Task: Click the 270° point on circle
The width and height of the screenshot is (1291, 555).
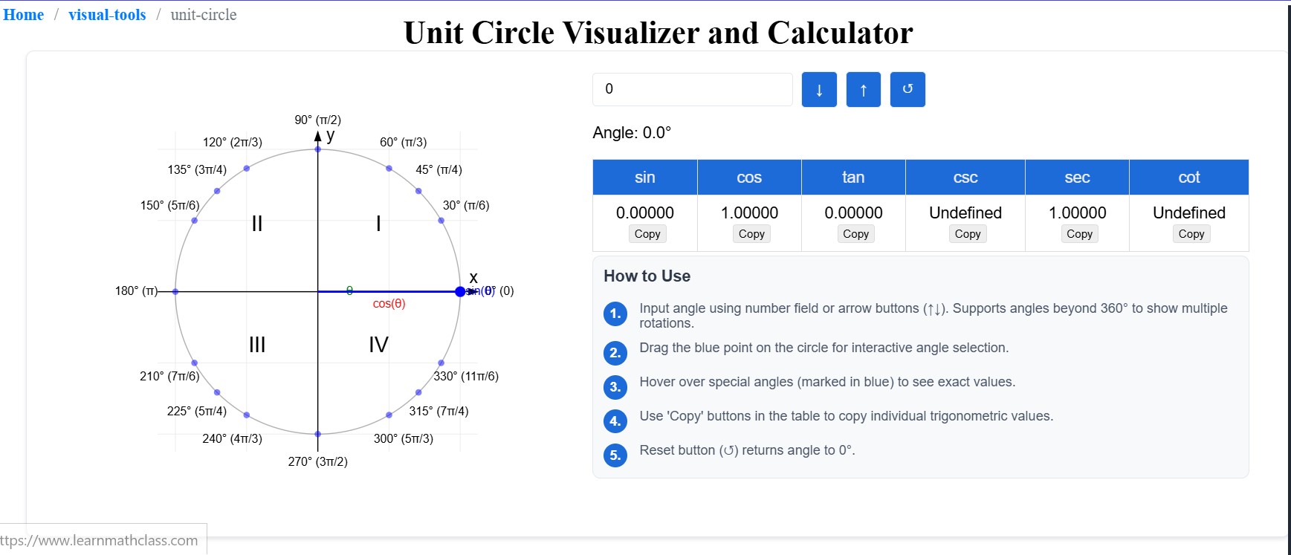Action: click(318, 434)
